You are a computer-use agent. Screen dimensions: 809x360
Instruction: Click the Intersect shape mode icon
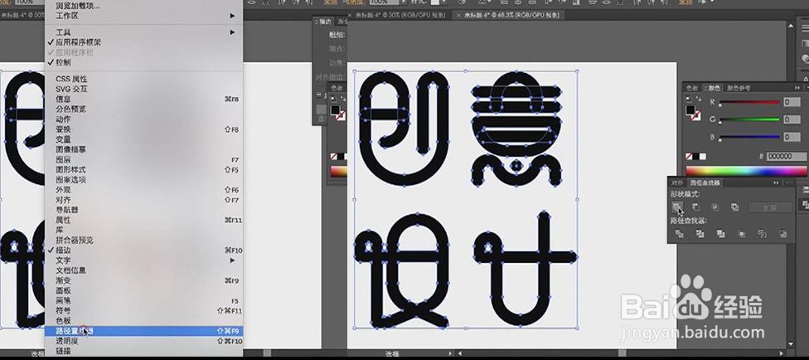pos(715,207)
